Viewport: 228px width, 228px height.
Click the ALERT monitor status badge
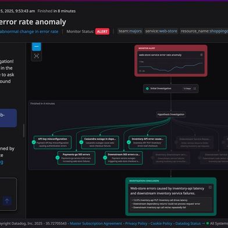[102, 31]
